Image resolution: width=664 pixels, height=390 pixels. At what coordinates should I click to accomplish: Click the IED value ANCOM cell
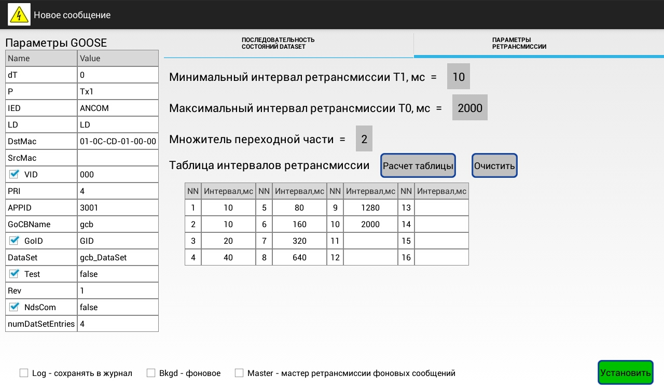coord(118,108)
